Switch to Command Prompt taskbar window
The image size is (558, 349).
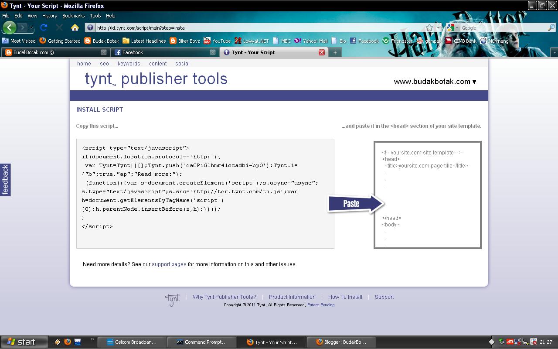202,342
